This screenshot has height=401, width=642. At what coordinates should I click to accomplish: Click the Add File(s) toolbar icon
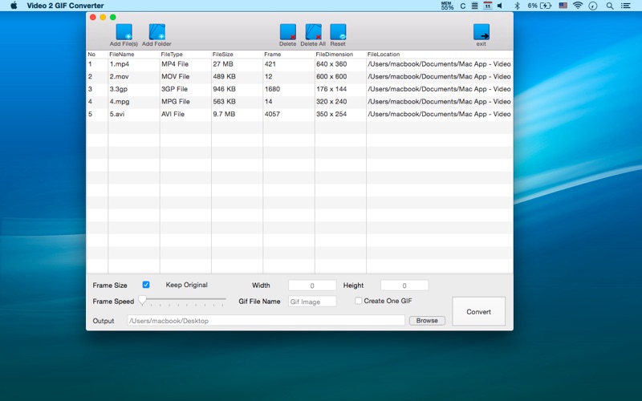(124, 32)
